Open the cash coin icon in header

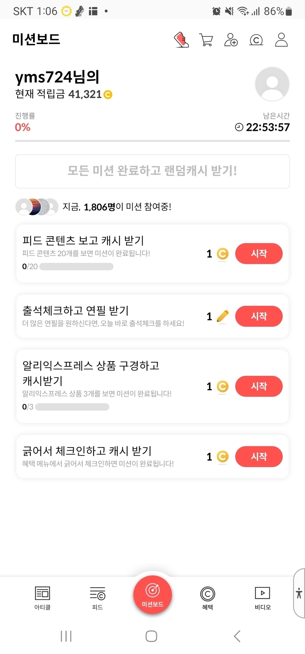[x=256, y=40]
